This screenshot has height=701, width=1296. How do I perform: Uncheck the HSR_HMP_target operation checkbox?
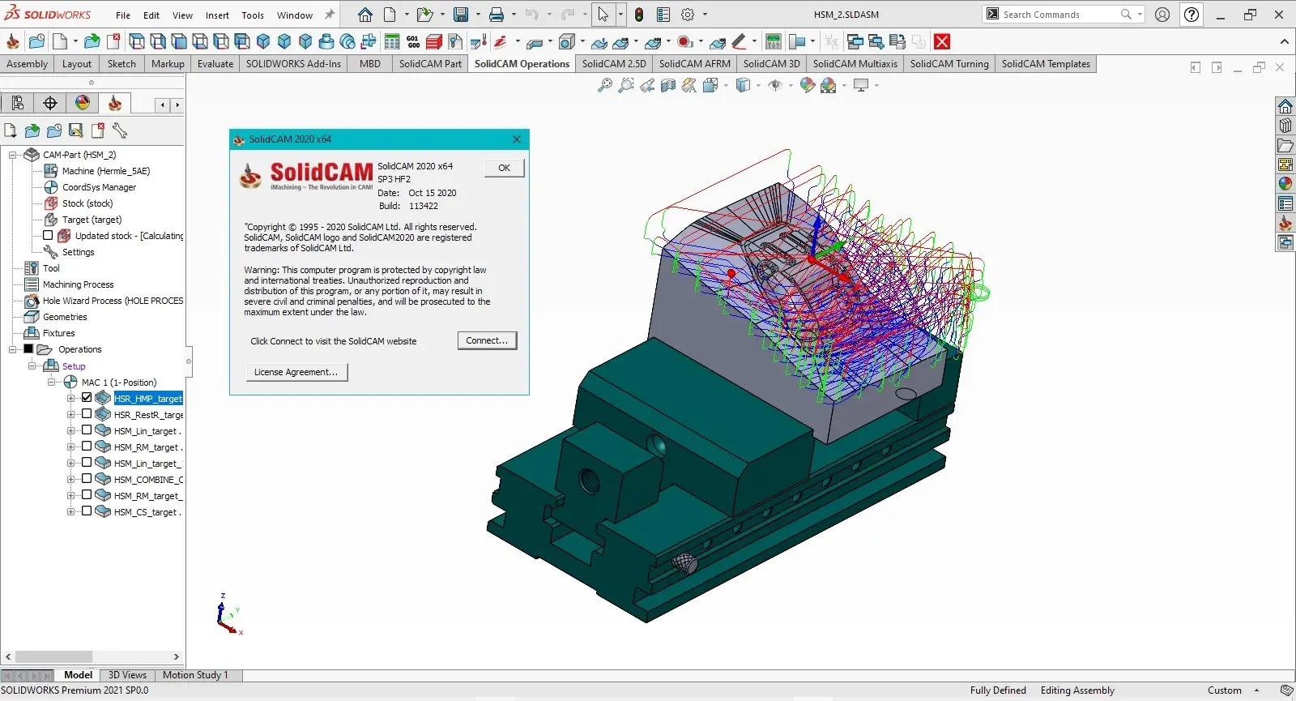[x=87, y=398]
